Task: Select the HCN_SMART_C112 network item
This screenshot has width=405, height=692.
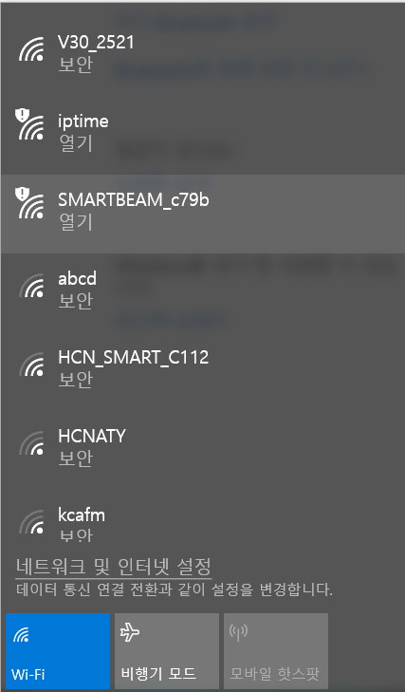Action: pos(203,371)
